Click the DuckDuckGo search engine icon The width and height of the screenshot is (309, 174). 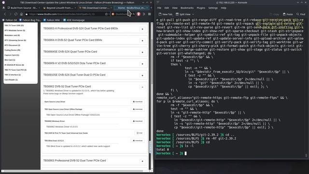[x=113, y=14]
